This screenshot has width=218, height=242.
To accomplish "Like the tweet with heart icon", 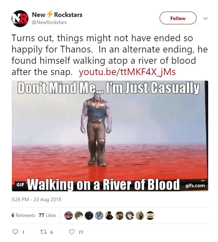I will pos(72,232).
